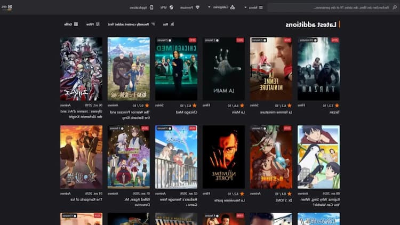The height and width of the screenshot is (225, 400).
Task: Open the Filtre options label
Action: (x=90, y=25)
